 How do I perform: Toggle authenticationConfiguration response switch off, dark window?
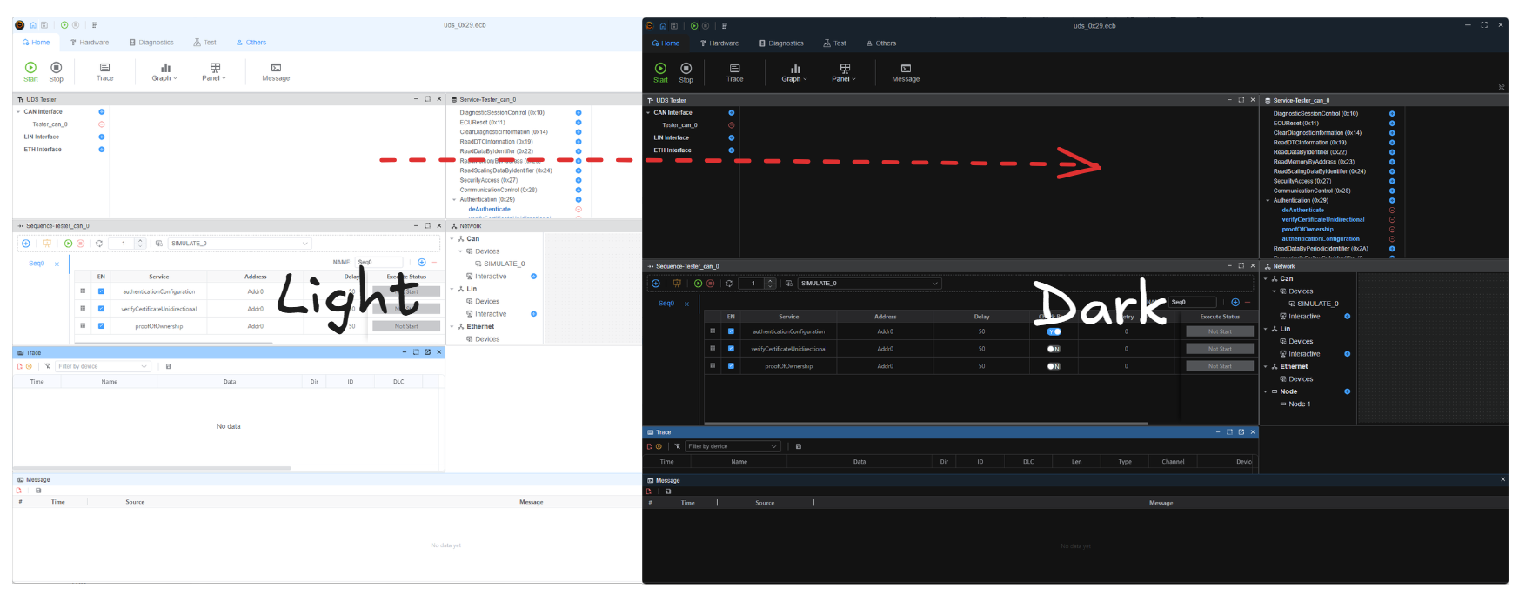click(1054, 331)
